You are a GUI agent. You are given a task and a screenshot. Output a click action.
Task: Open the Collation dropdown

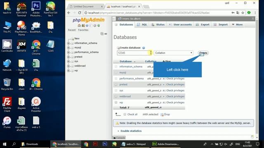173,53
